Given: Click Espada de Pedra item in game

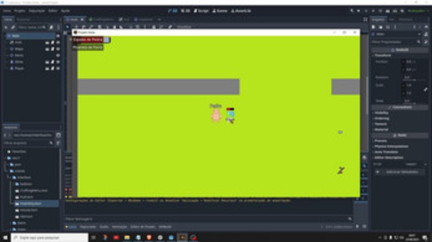Looking at the screenshot, I should (x=87, y=40).
